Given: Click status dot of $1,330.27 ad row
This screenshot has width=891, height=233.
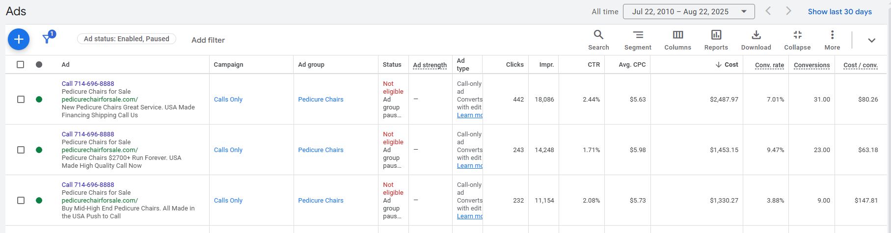Looking at the screenshot, I should point(39,200).
